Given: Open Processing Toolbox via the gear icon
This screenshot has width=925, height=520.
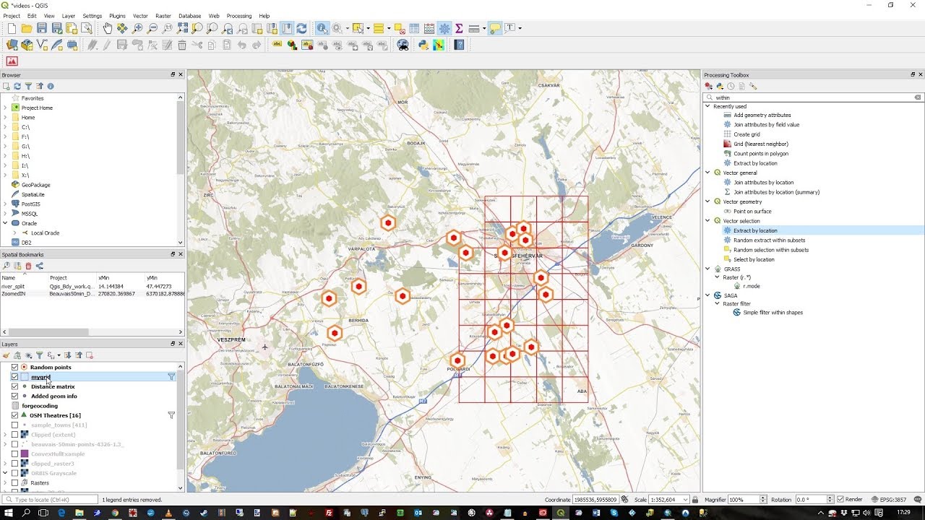Looking at the screenshot, I should [x=444, y=28].
